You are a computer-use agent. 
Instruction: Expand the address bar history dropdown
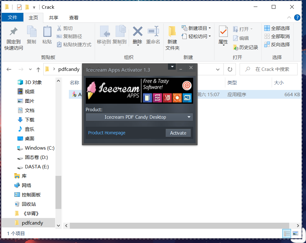218,69
